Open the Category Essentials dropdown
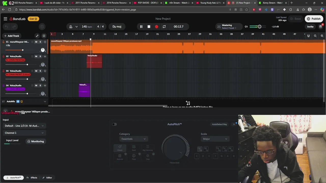The image size is (326, 183). click(134, 139)
